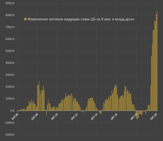Click the x-axis label ОКТ.18

[x=134, y=117]
